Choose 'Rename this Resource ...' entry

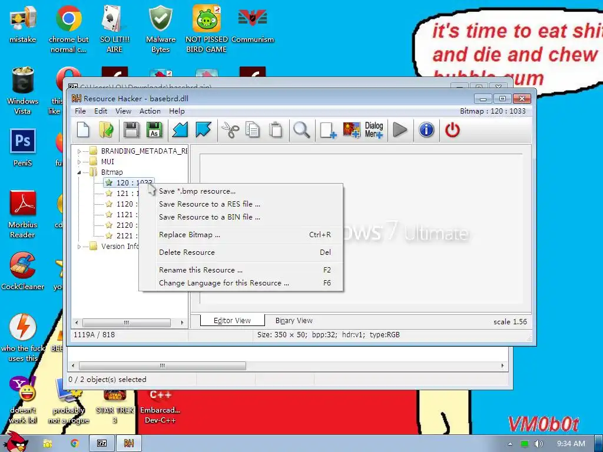point(241,270)
